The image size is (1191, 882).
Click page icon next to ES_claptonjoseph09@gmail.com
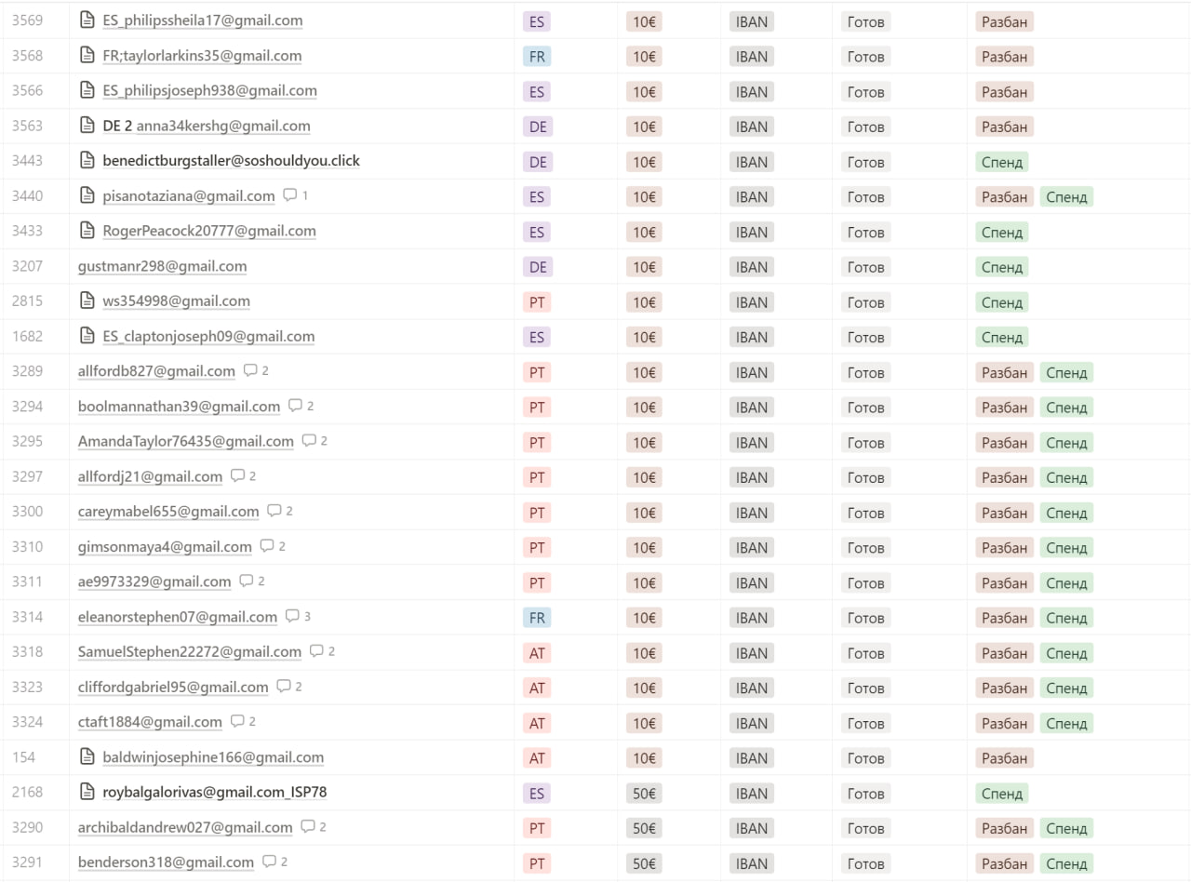[x=87, y=337]
